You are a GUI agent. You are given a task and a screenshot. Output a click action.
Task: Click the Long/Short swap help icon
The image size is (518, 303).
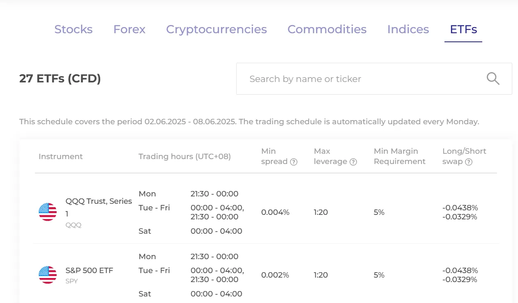(x=469, y=162)
